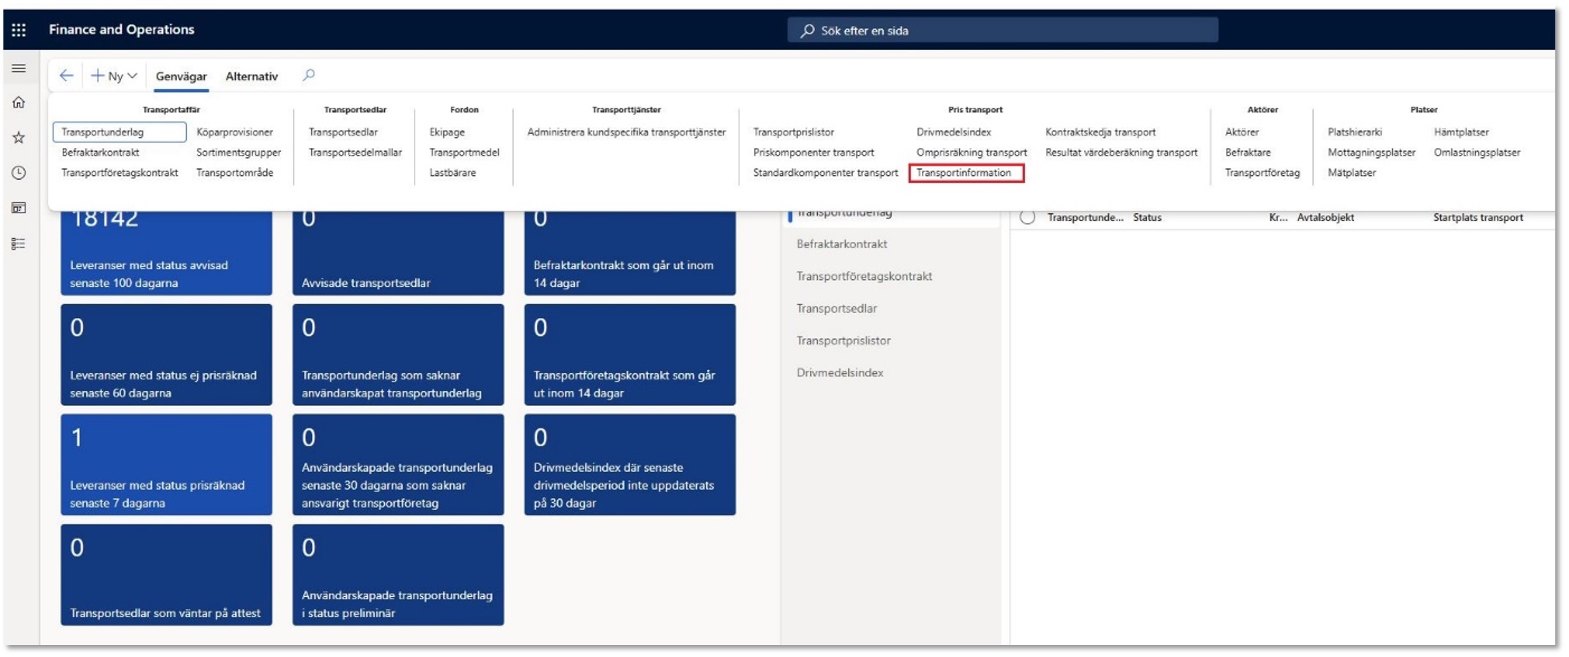Screen dimensions: 1569x657
Task: Open tile Användarskapade transportunderlag i status preliminär
Action: click(399, 575)
